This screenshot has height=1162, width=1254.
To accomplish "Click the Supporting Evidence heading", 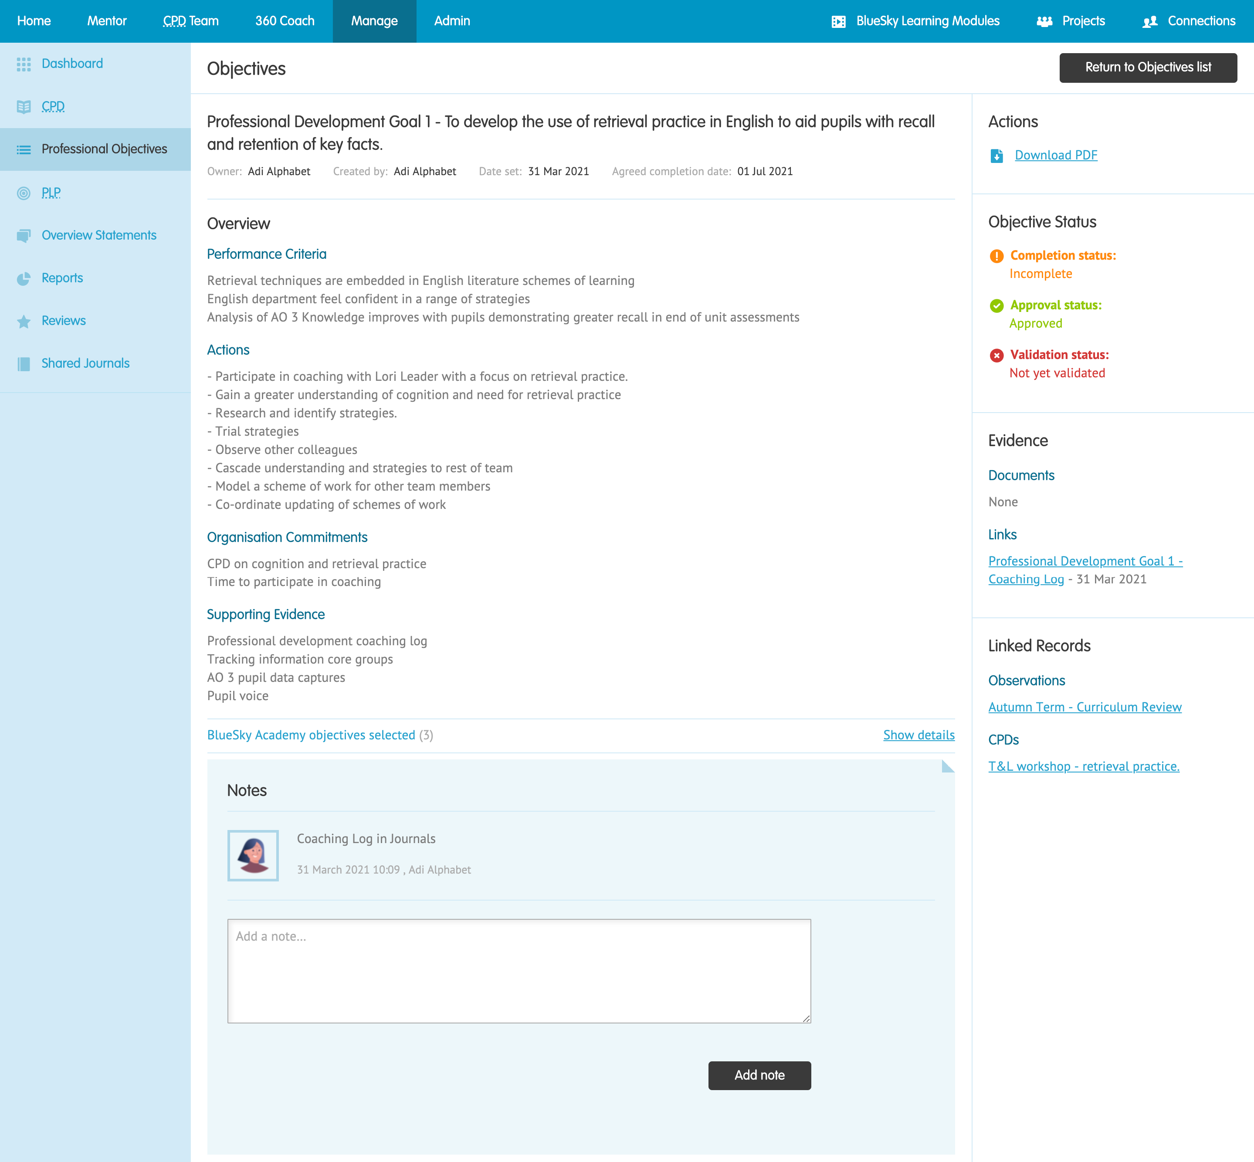I will pyautogui.click(x=266, y=614).
